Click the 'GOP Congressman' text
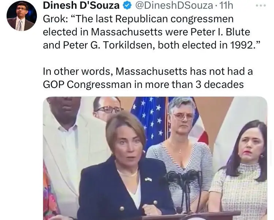 point(87,84)
